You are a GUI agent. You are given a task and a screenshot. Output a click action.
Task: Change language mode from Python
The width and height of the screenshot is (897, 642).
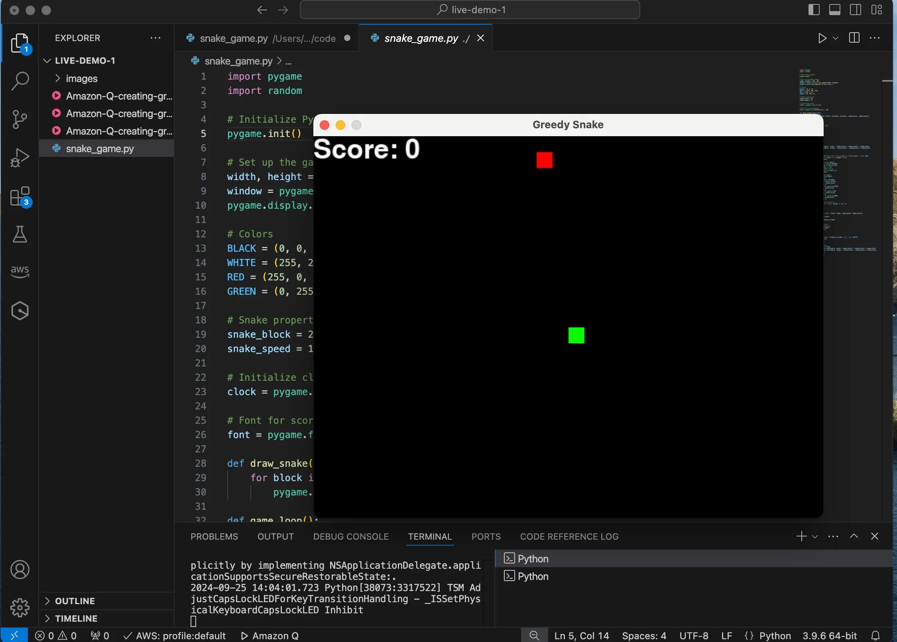(775, 636)
